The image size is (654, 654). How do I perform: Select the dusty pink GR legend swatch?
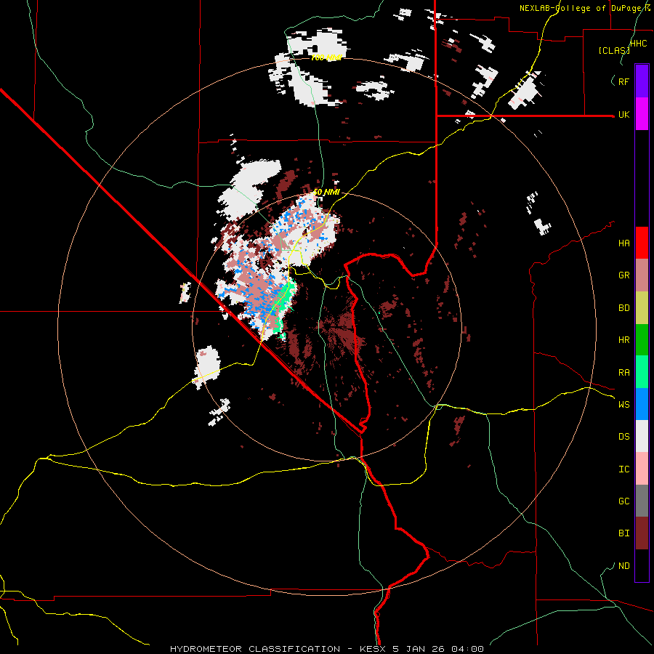[x=642, y=275]
